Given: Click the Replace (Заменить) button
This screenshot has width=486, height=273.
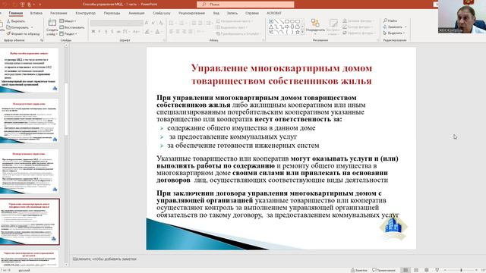Looking at the screenshot, I should coord(395,27).
